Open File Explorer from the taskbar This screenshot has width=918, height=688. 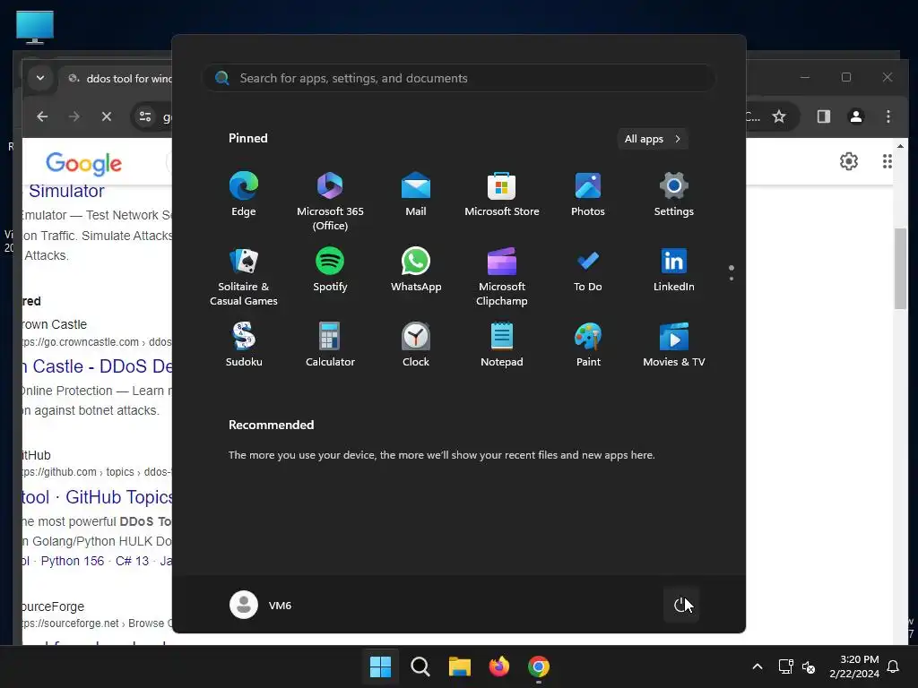coord(460,666)
